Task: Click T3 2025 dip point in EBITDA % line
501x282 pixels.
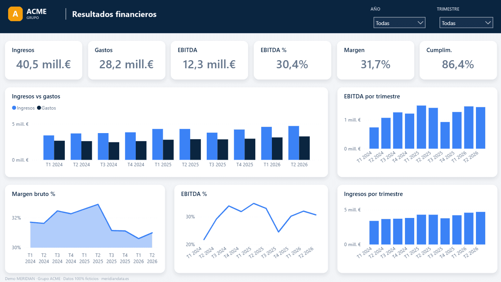Action: pyautogui.click(x=278, y=232)
